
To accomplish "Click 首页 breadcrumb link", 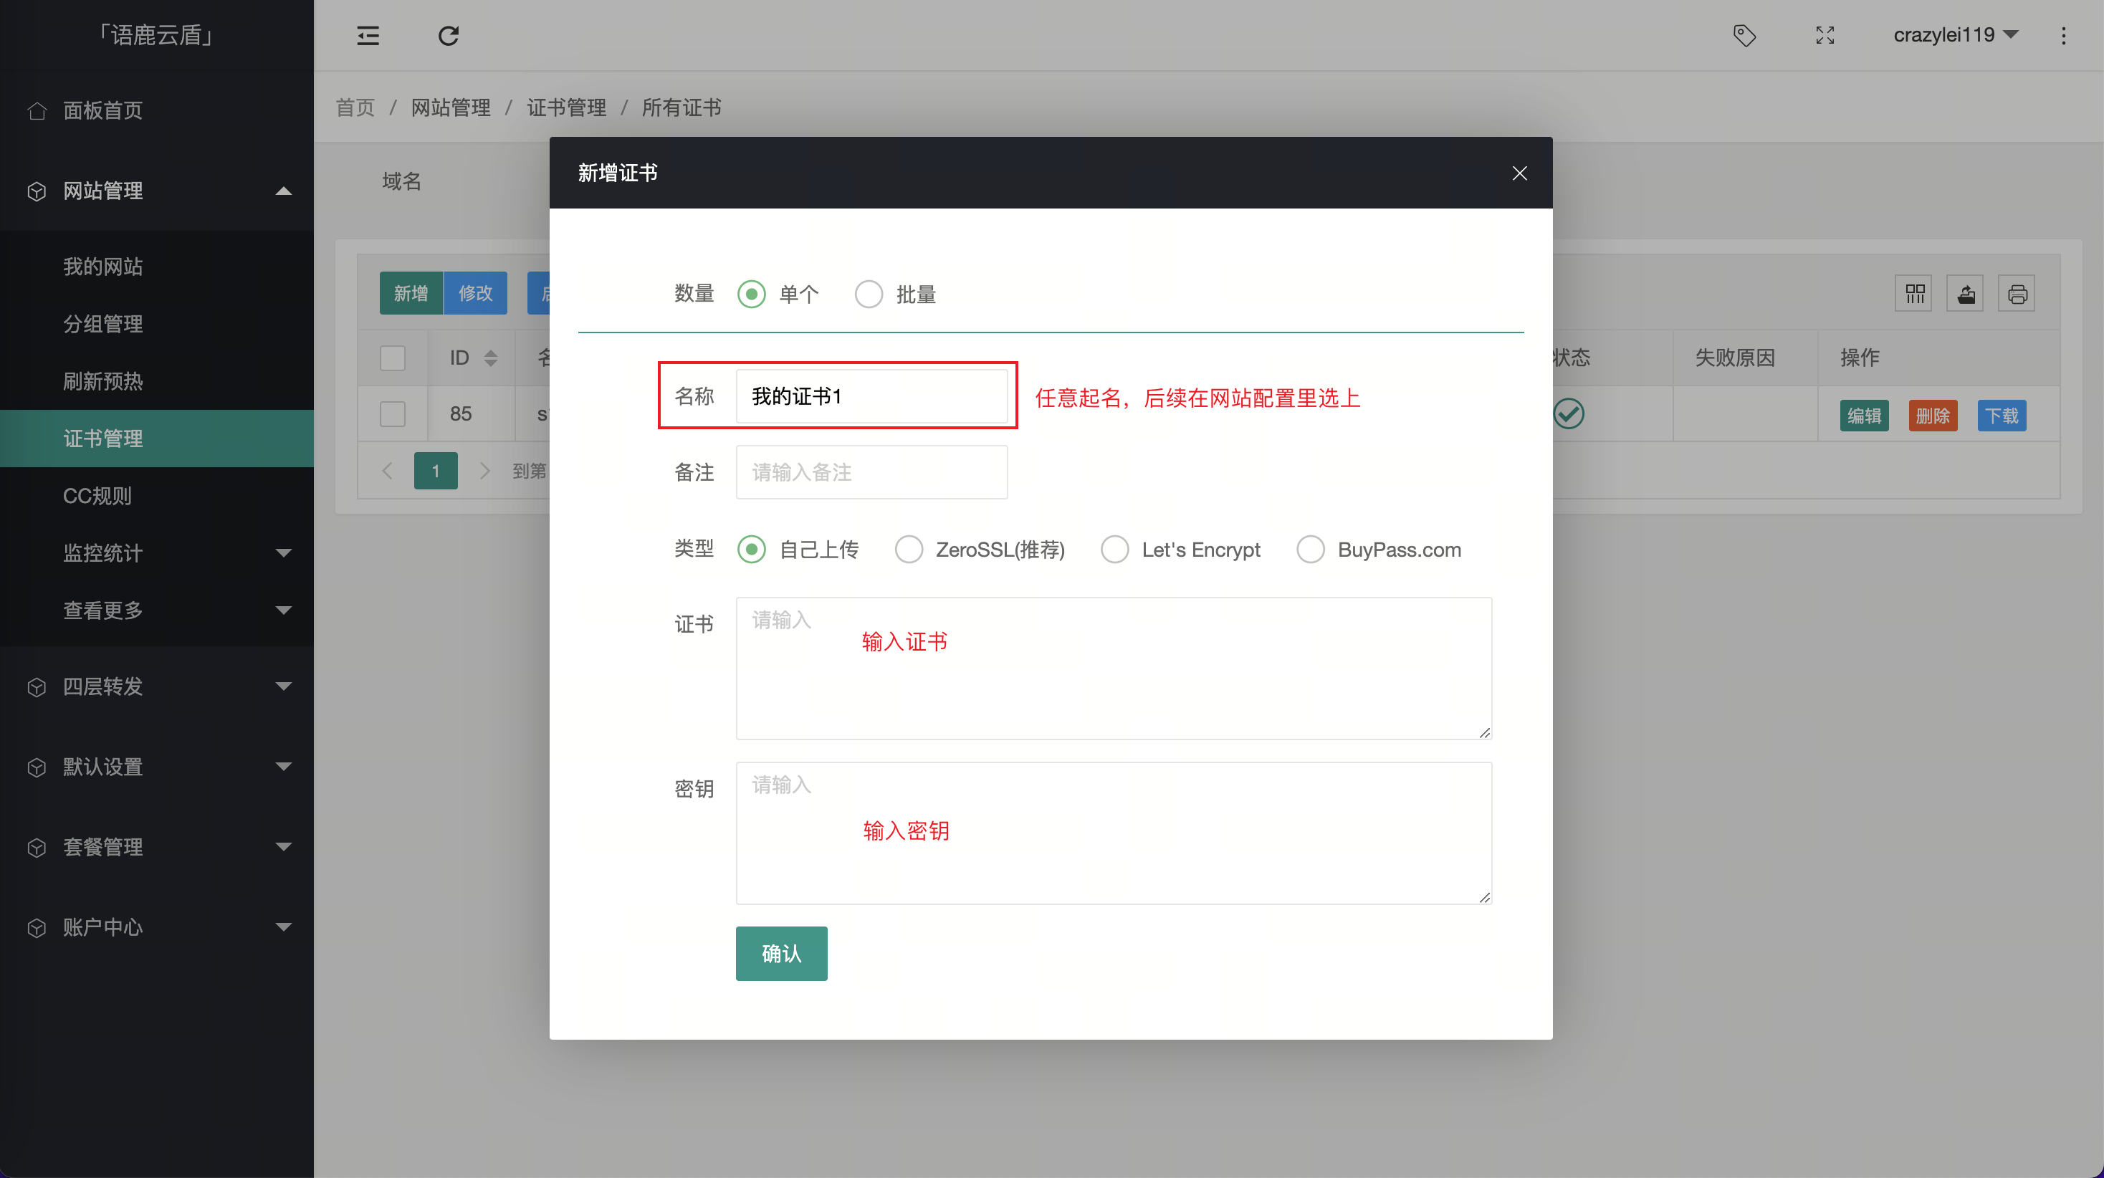I will click(x=355, y=107).
